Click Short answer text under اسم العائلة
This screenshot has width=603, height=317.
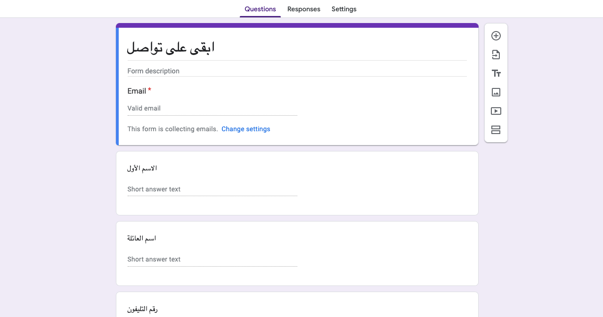pyautogui.click(x=212, y=259)
